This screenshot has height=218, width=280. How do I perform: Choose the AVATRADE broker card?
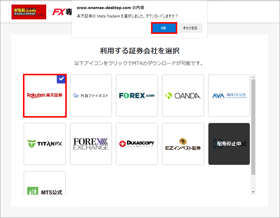(x=229, y=96)
